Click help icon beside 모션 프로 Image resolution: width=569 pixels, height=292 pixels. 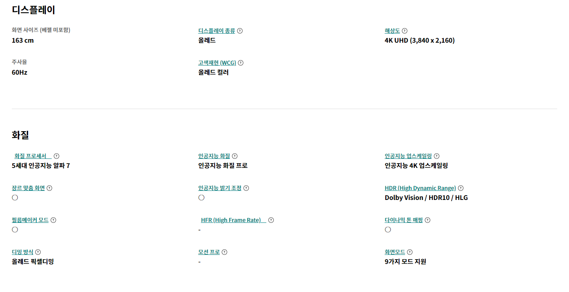(x=224, y=252)
